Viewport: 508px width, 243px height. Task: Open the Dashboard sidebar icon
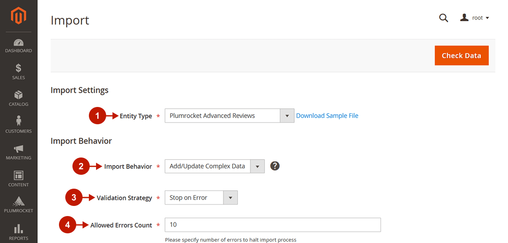[19, 43]
